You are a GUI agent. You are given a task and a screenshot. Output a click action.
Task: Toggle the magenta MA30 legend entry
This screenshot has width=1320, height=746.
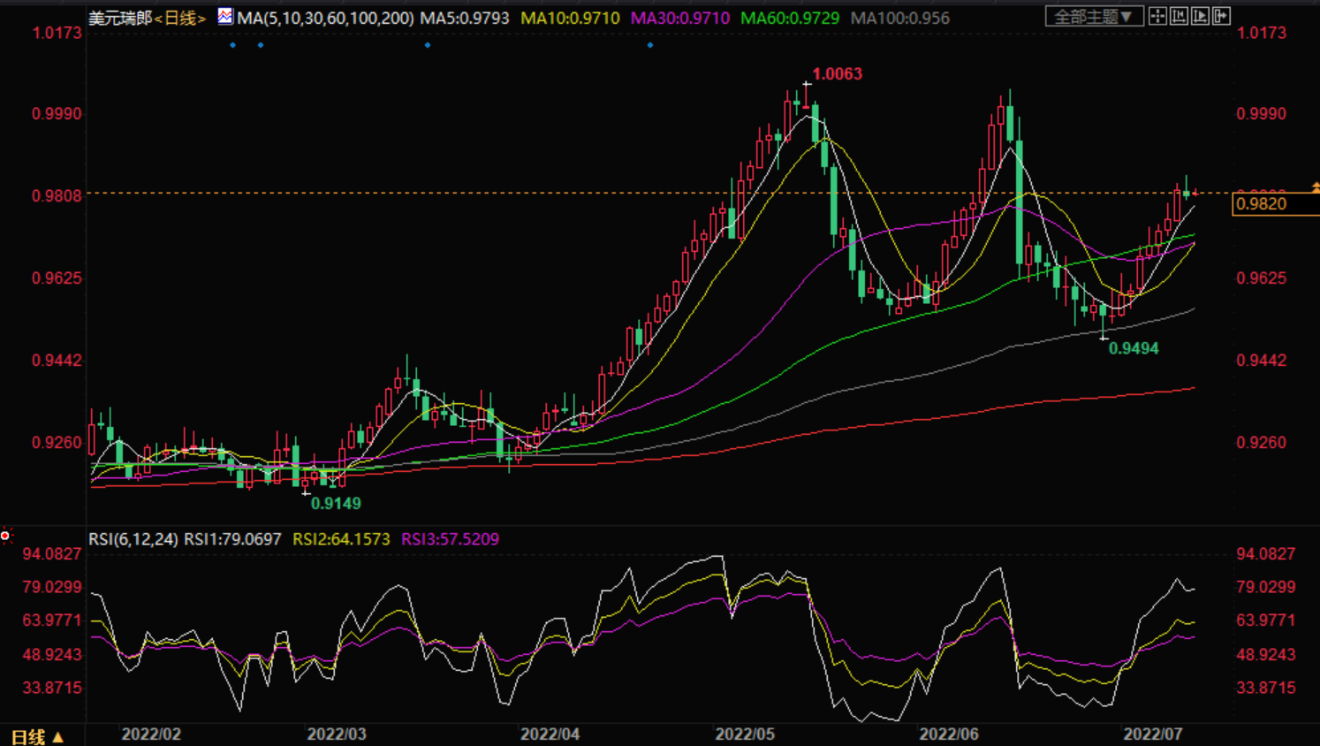click(x=679, y=18)
